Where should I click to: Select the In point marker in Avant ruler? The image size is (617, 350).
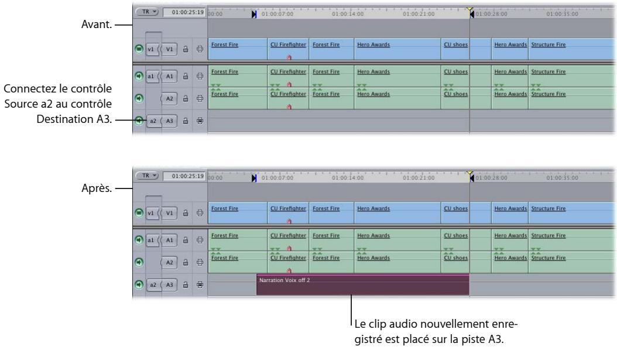pos(254,14)
